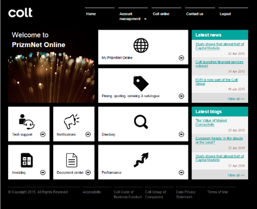Click View all under Latest news
The image size is (257, 209).
pyautogui.click(x=236, y=99)
